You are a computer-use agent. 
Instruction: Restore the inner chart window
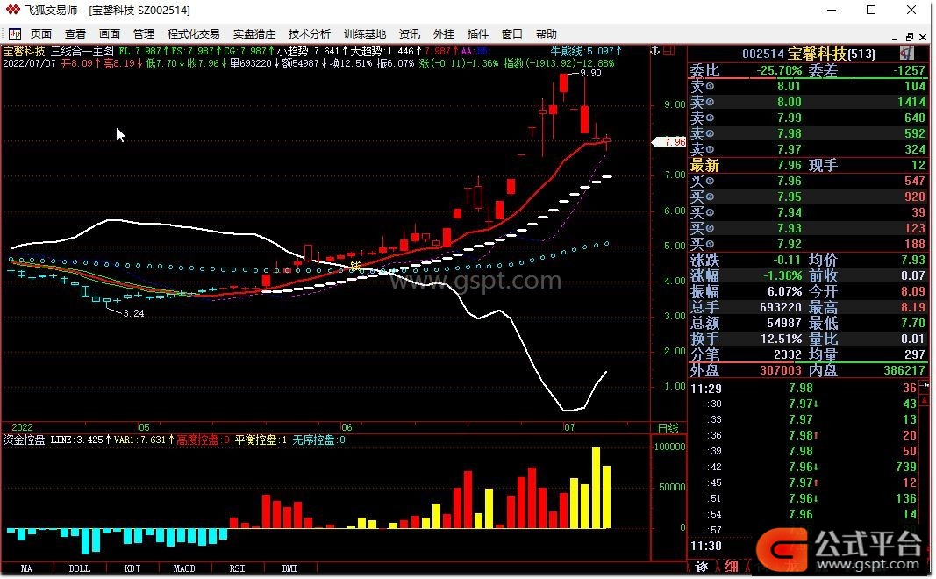(x=909, y=37)
